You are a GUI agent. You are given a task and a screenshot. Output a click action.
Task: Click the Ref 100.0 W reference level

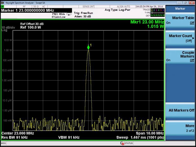30,28
